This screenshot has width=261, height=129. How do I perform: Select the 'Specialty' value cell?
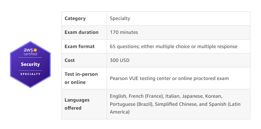(x=179, y=18)
